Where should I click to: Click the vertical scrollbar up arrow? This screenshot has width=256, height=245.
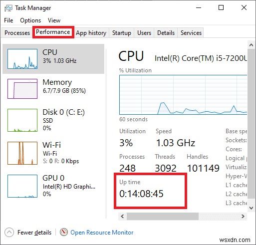coord(251,45)
